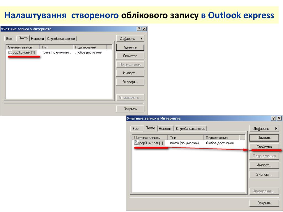
Task: Sort by Тип column in upper dialog
Action: click(56, 47)
